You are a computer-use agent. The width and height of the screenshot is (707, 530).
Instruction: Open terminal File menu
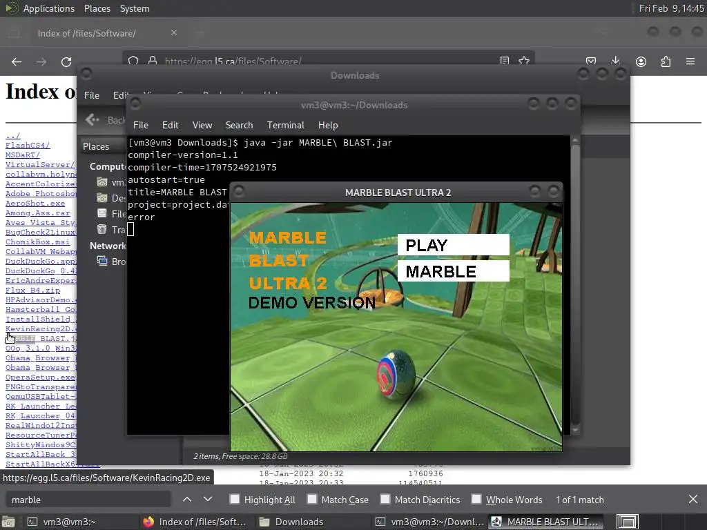pos(141,126)
